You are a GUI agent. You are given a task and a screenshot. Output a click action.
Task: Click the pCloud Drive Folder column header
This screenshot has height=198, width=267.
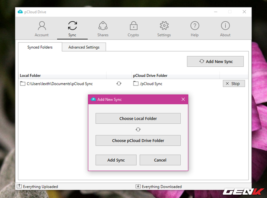[x=176, y=75]
